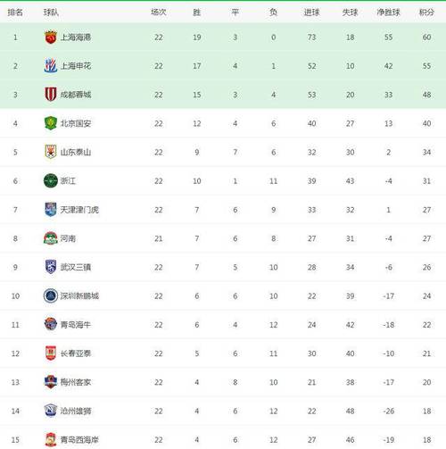Sort by the 积分 points column header
The height and width of the screenshot is (449, 446).
[426, 12]
